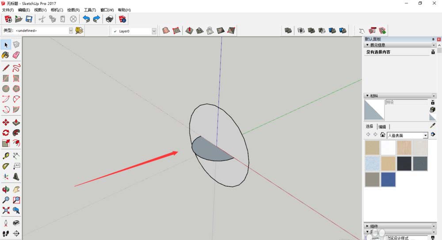442x240 pixels.
Task: Click the sample paint eyedropper
Action: [x=433, y=126]
